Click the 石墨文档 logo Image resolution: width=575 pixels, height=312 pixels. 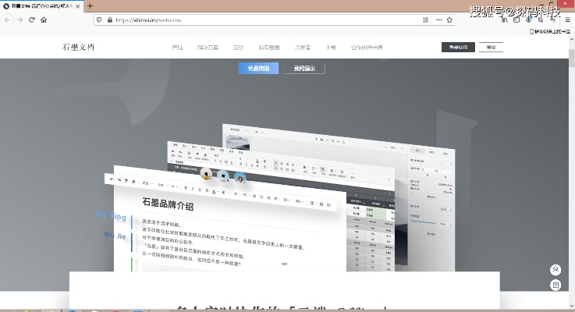[x=78, y=48]
